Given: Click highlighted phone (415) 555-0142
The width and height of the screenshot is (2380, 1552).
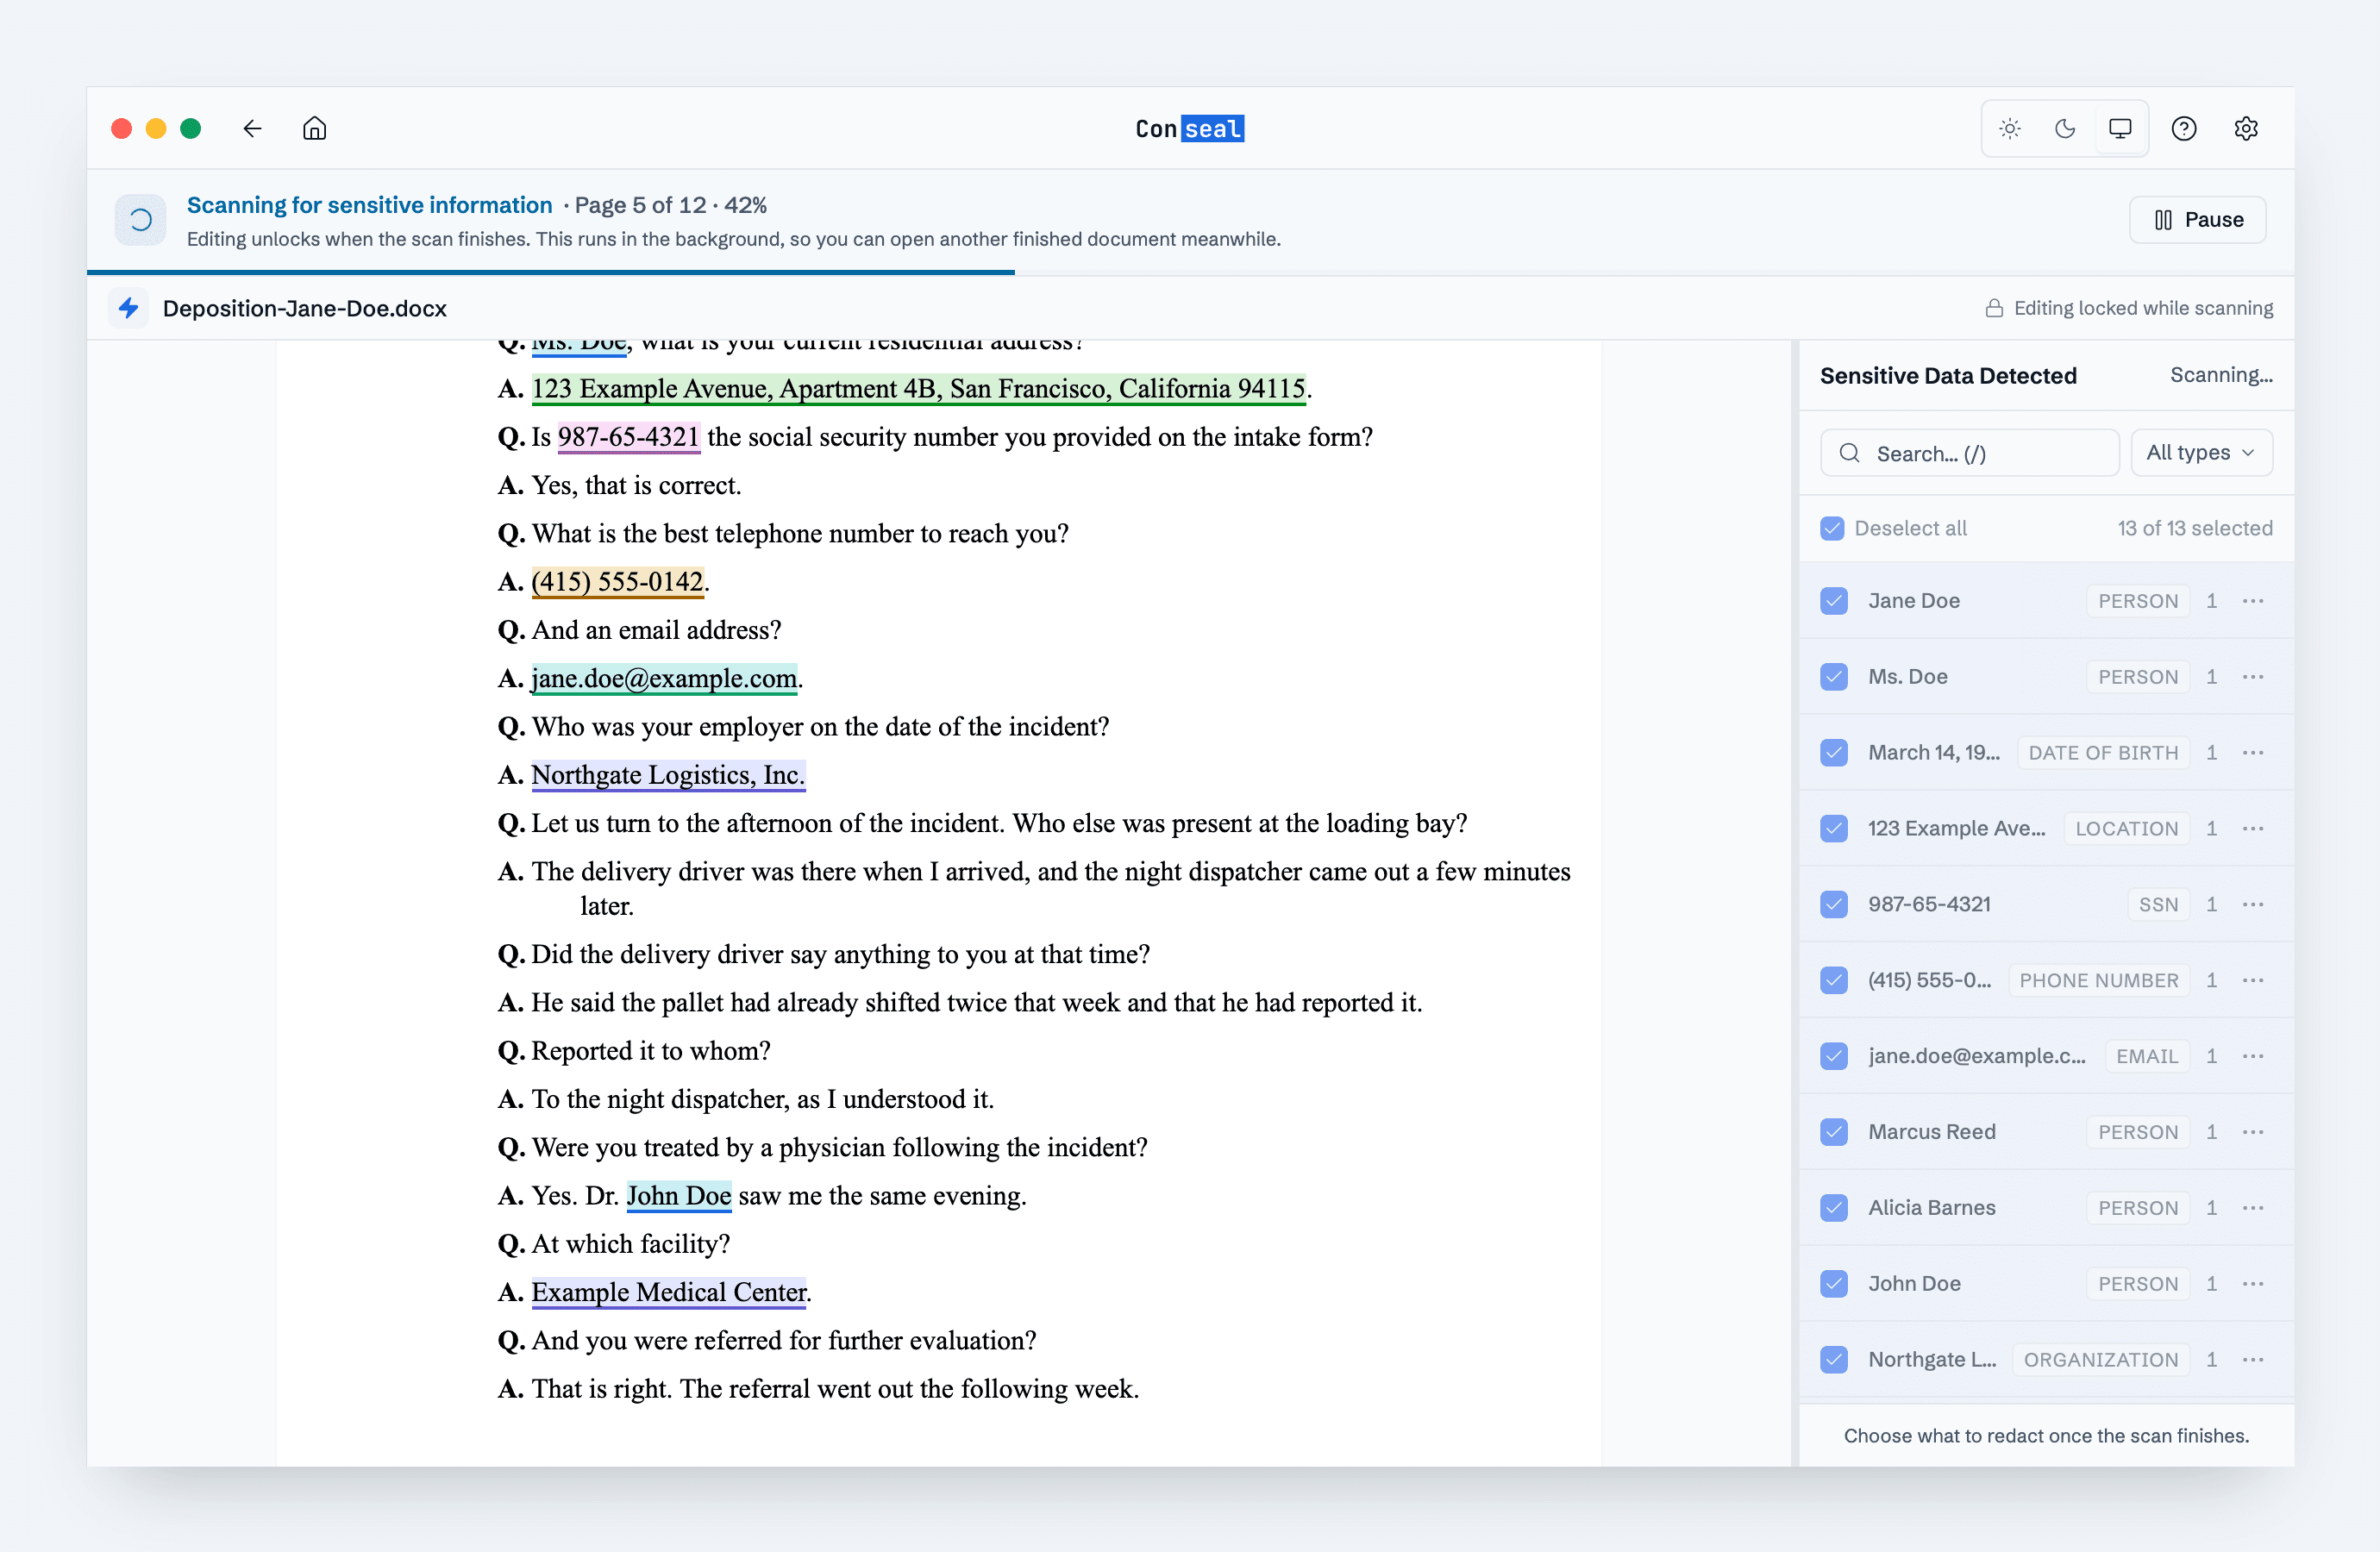Looking at the screenshot, I should [617, 581].
